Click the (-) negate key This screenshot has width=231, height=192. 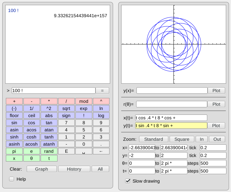tap(14, 108)
